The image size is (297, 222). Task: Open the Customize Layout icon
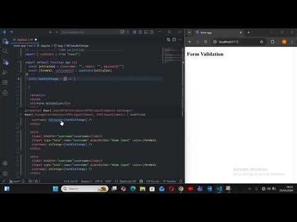[134, 32]
